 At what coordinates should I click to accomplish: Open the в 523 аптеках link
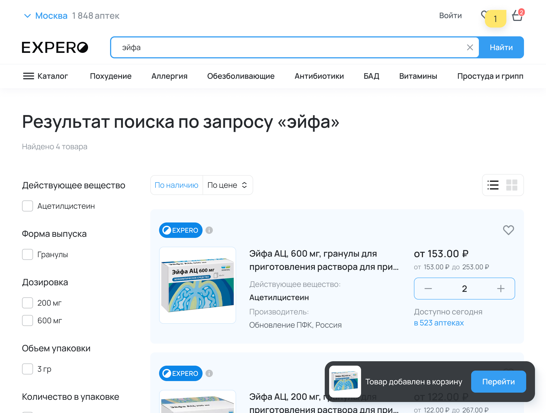(x=439, y=323)
